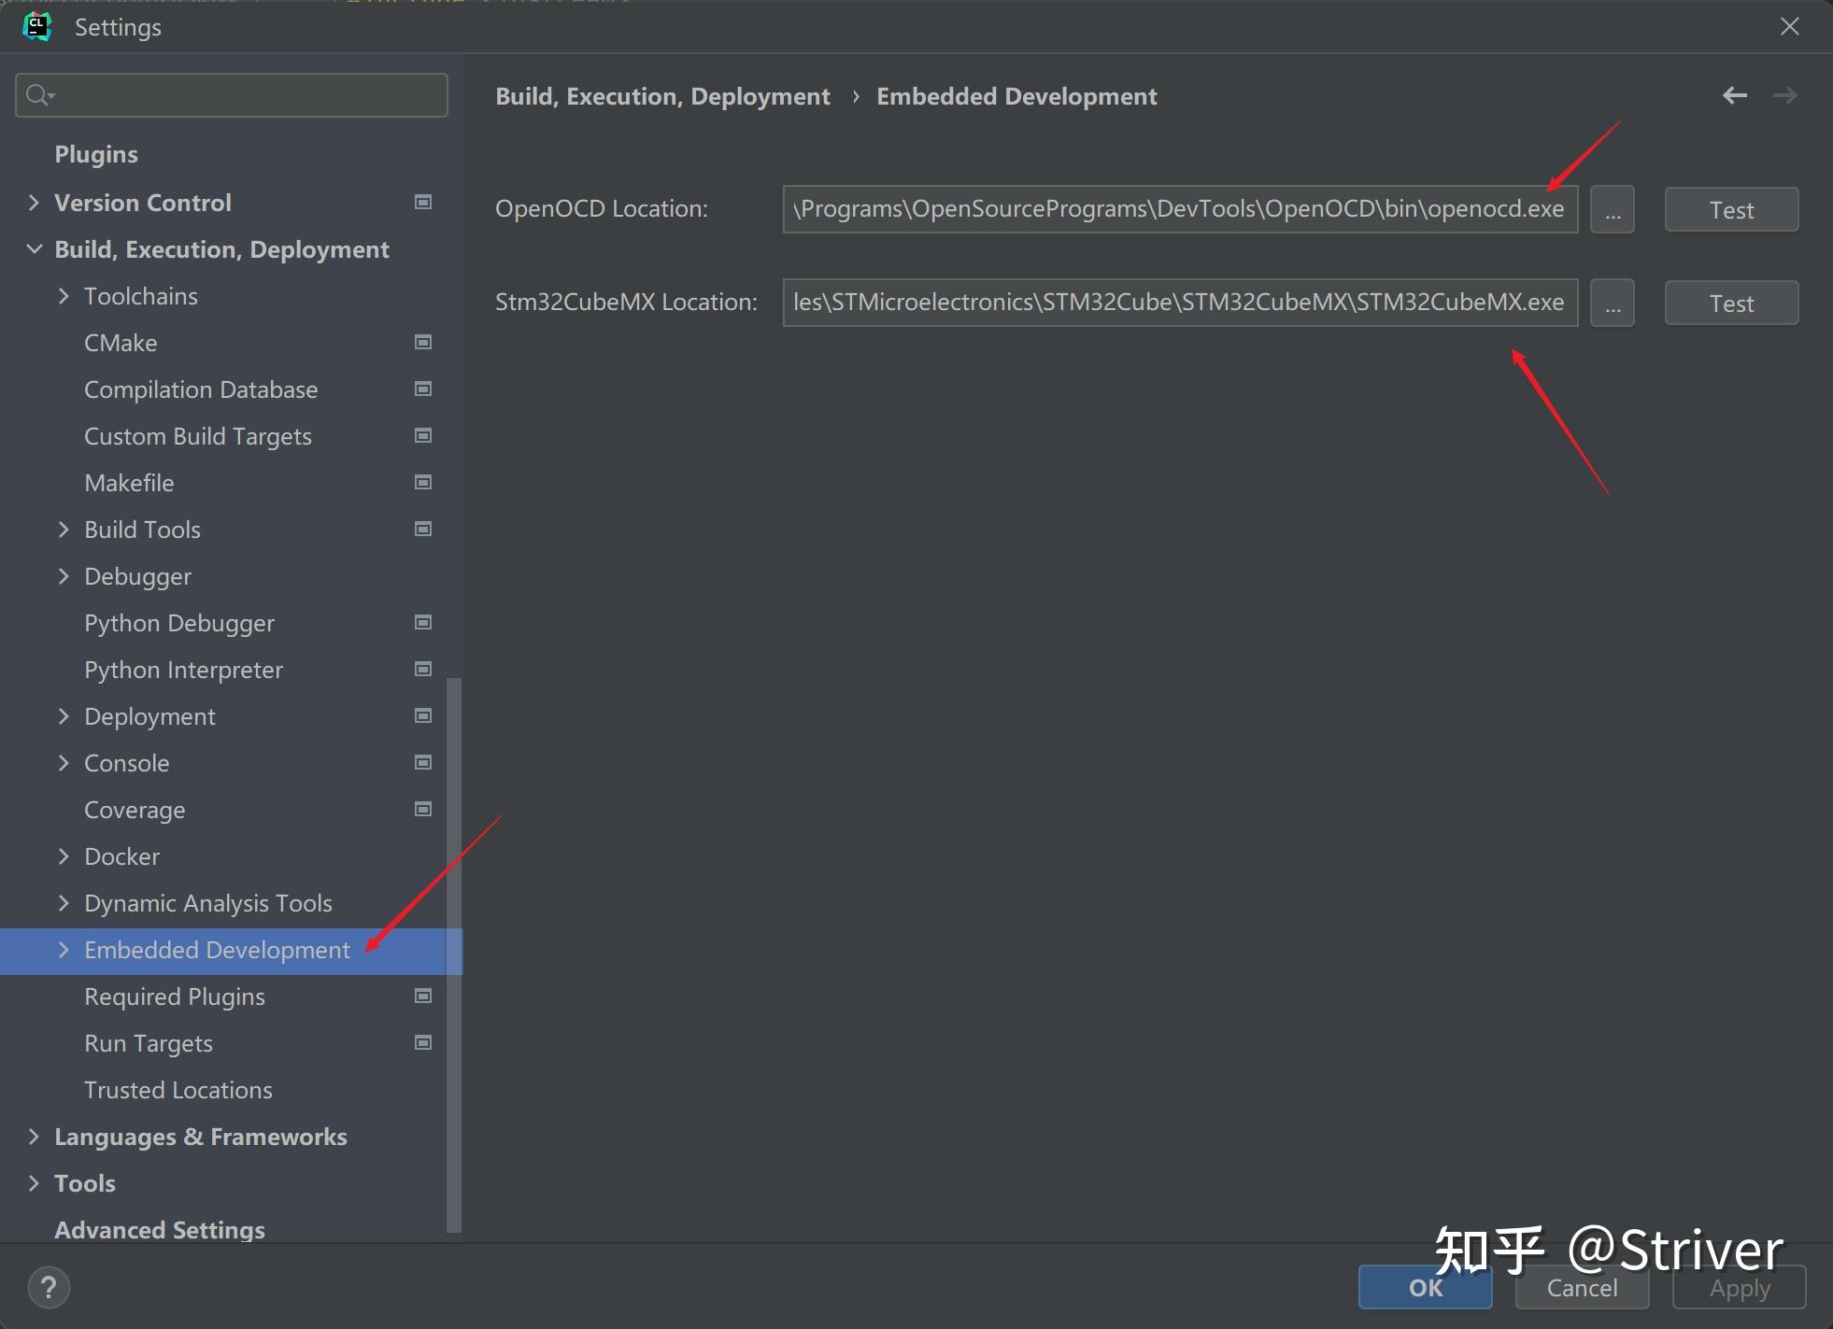This screenshot has width=1833, height=1329.
Task: Click the back navigation arrow
Action: [x=1735, y=95]
